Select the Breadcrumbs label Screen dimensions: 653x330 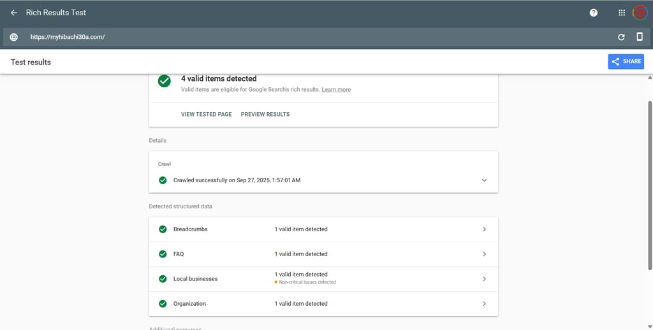[x=190, y=229]
